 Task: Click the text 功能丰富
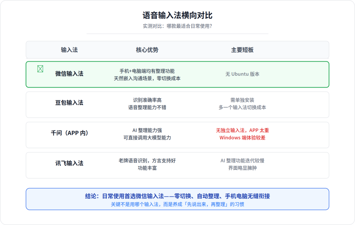147,168
